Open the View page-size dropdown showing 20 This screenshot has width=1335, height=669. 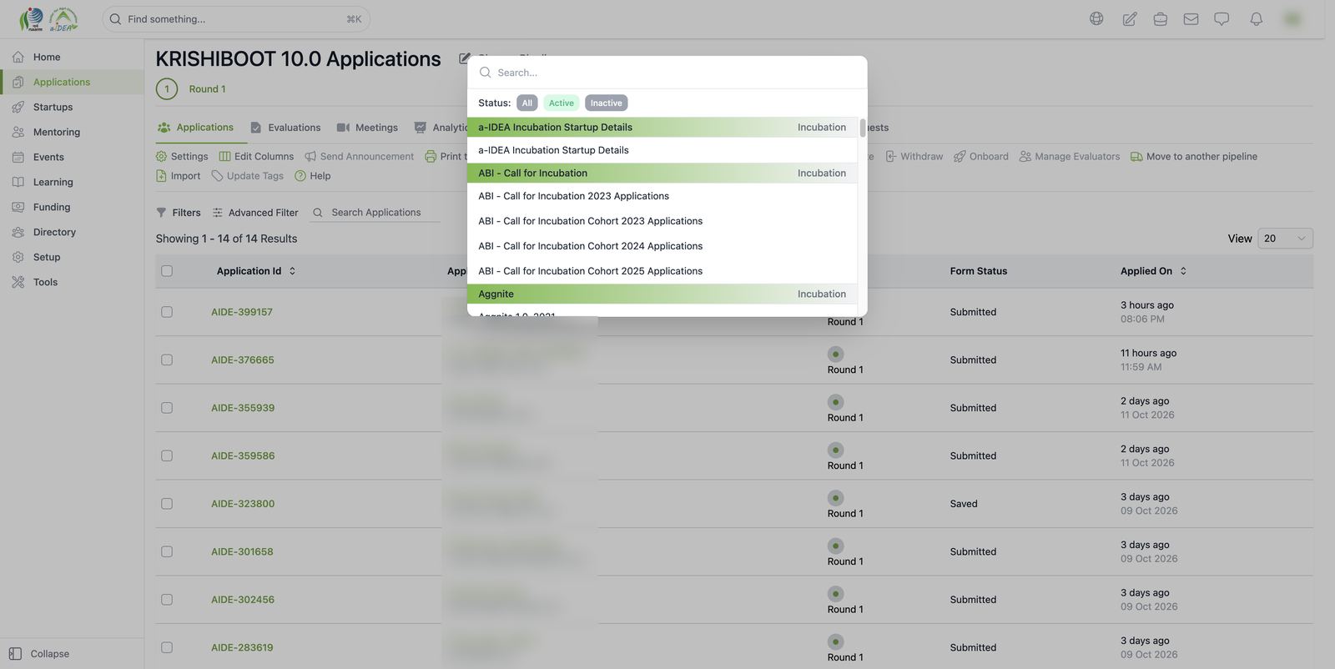pyautogui.click(x=1285, y=239)
